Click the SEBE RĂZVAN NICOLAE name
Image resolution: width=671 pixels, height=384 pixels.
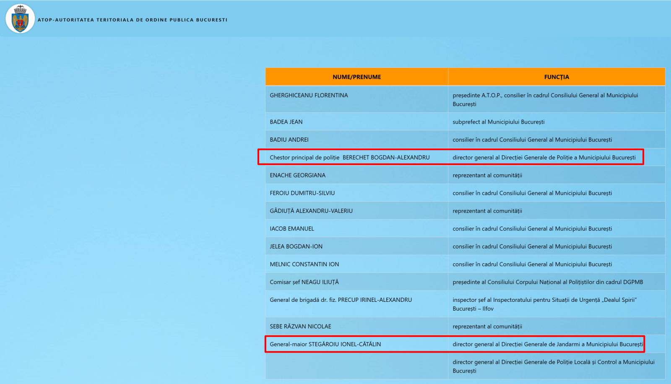coord(300,327)
